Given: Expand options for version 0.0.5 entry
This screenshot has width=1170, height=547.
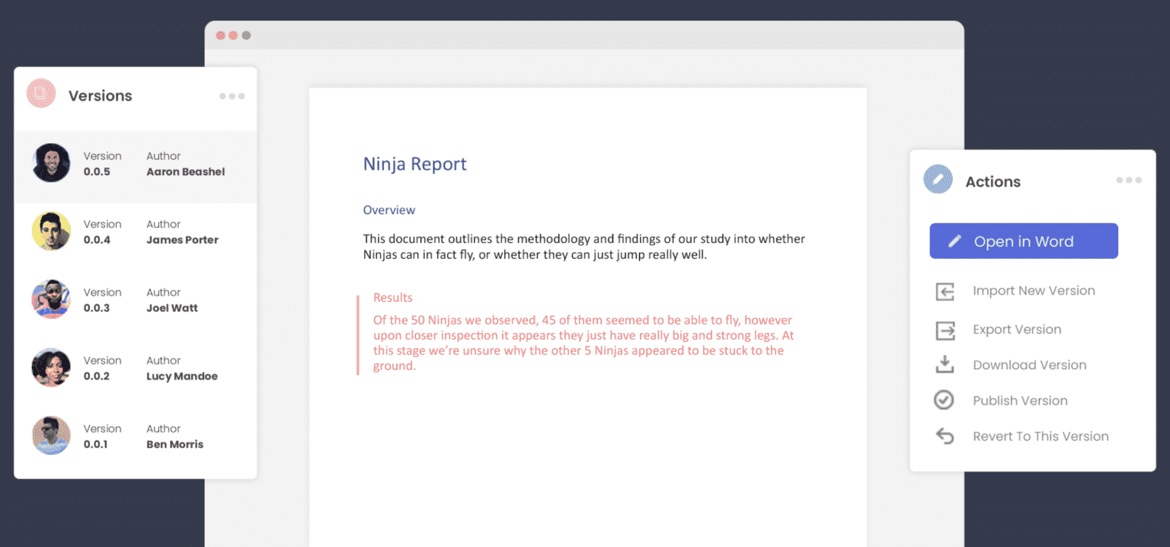Looking at the screenshot, I should 135,164.
